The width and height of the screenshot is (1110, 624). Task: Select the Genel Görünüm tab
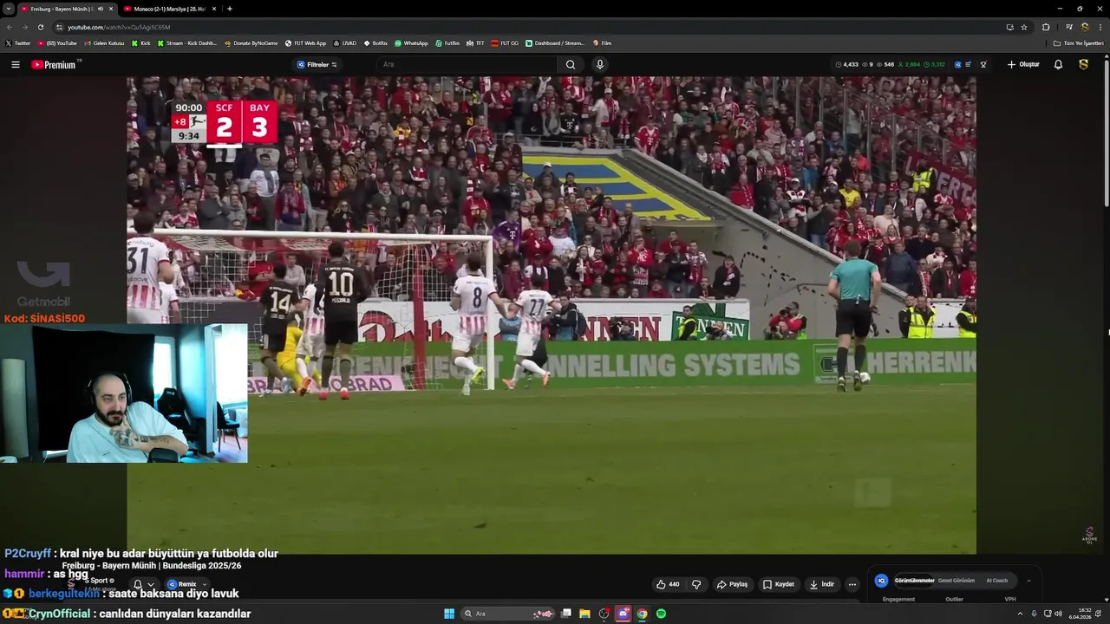coord(957,581)
